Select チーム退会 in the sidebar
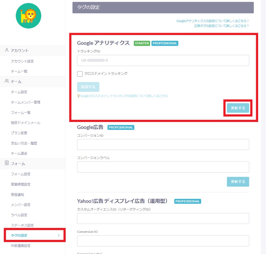266x254 pixels. (19, 153)
